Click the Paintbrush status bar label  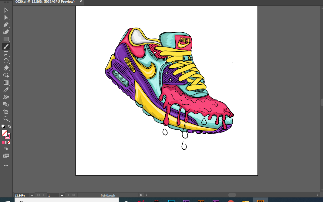tap(108, 195)
